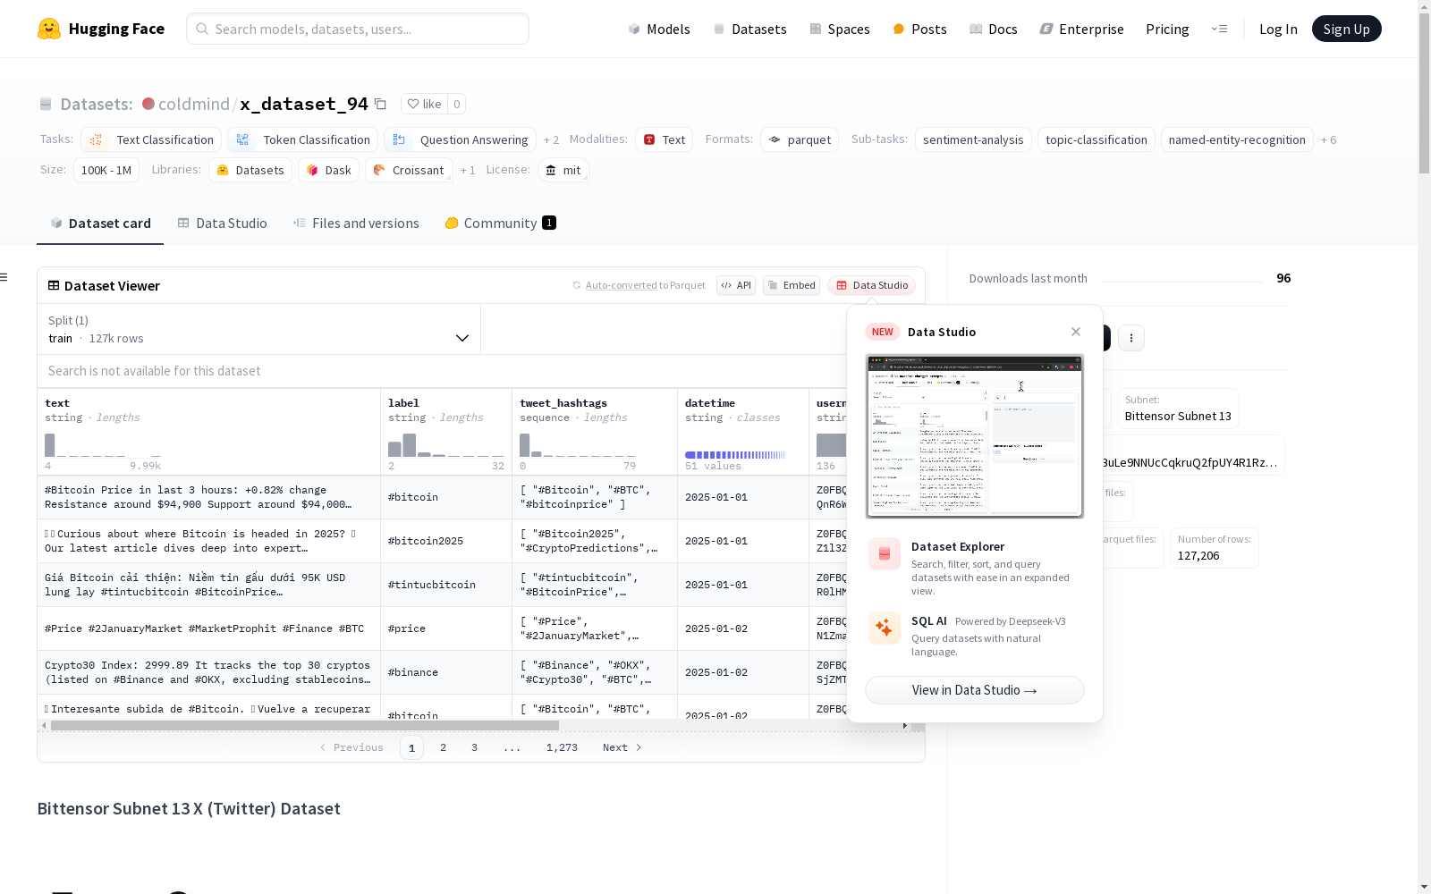
Task: Open the coldmind user profile link
Action: pyautogui.click(x=194, y=104)
